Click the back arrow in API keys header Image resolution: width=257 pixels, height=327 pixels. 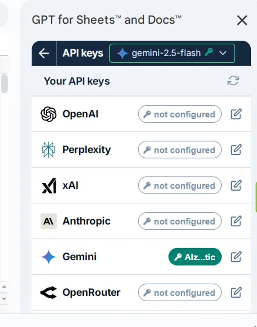click(44, 53)
